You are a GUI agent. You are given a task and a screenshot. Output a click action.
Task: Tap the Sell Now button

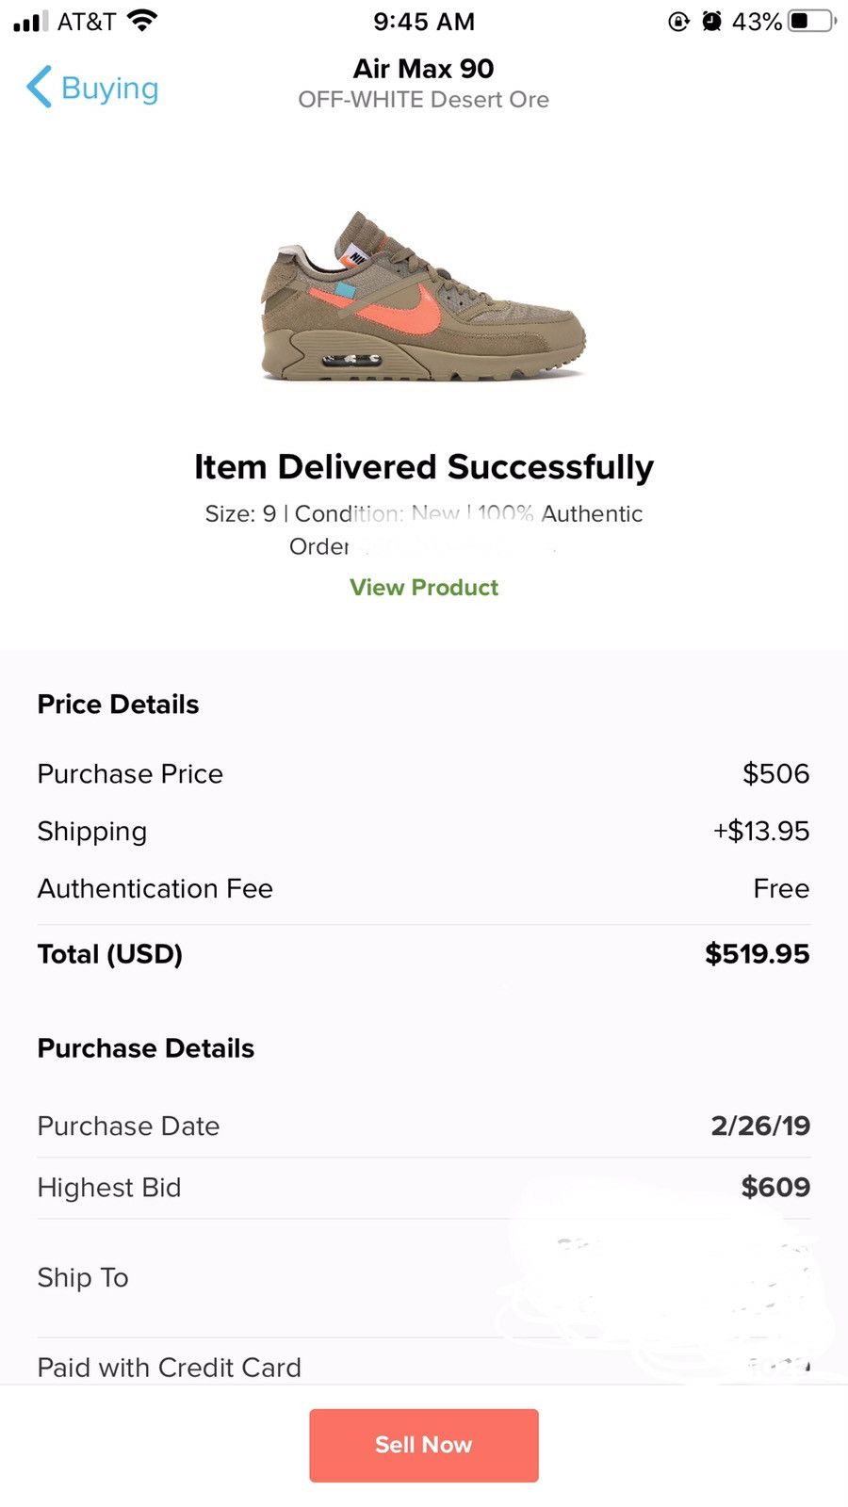(x=424, y=1445)
